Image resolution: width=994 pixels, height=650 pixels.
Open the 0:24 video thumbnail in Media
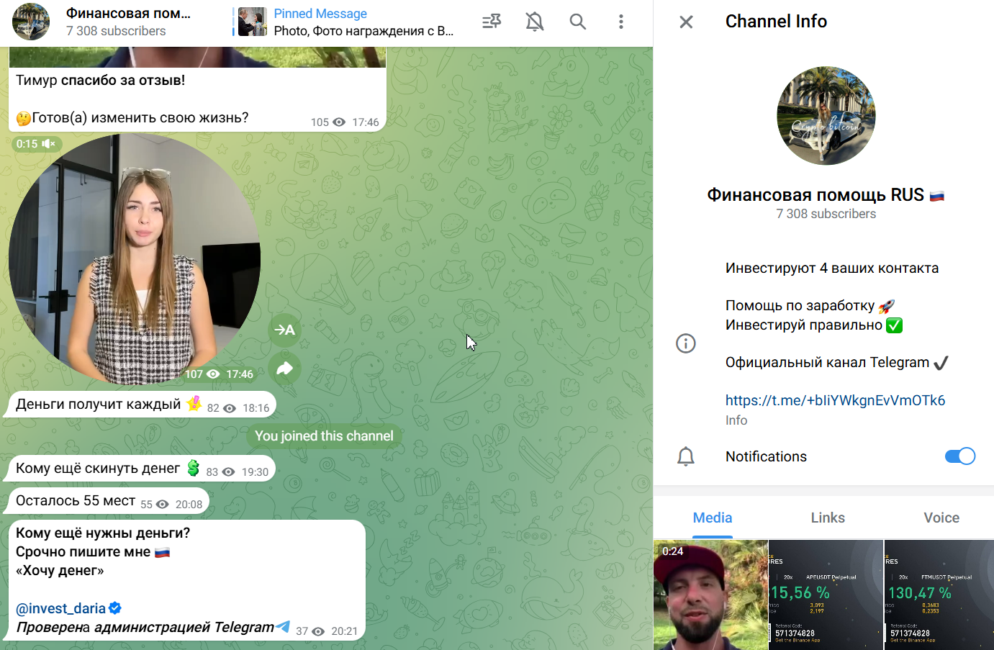coord(710,595)
